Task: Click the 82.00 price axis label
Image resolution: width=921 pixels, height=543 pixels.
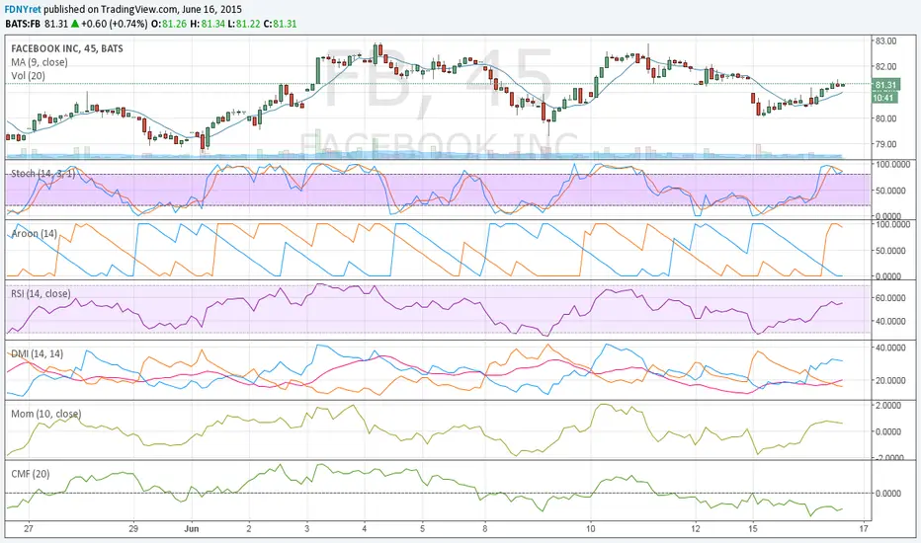Action: (885, 67)
